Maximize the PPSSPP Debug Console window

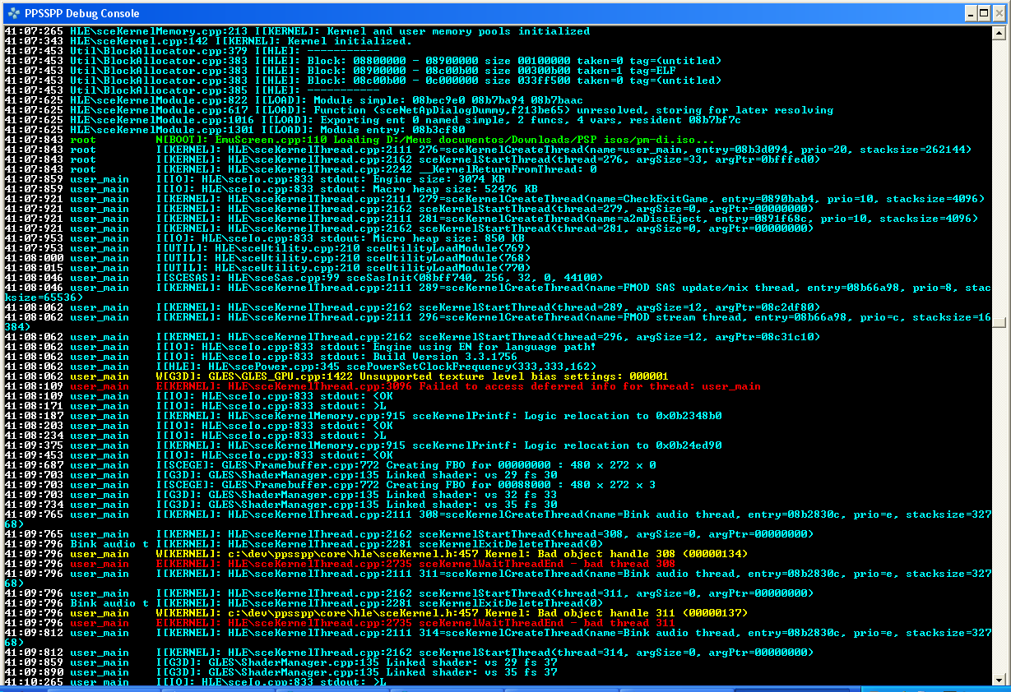pos(982,13)
